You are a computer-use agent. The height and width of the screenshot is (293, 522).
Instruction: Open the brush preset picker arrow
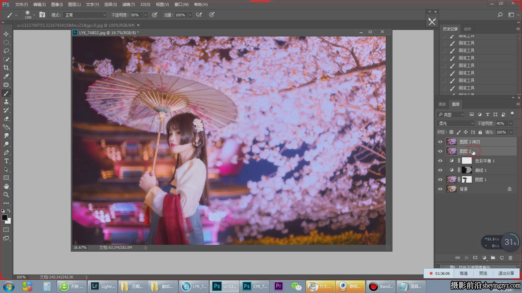click(x=34, y=15)
